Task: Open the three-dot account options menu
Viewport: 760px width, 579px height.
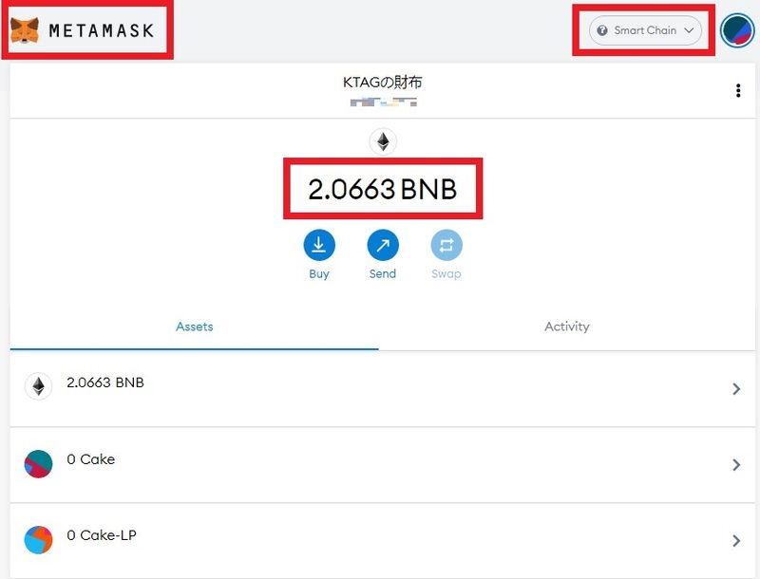Action: tap(738, 91)
